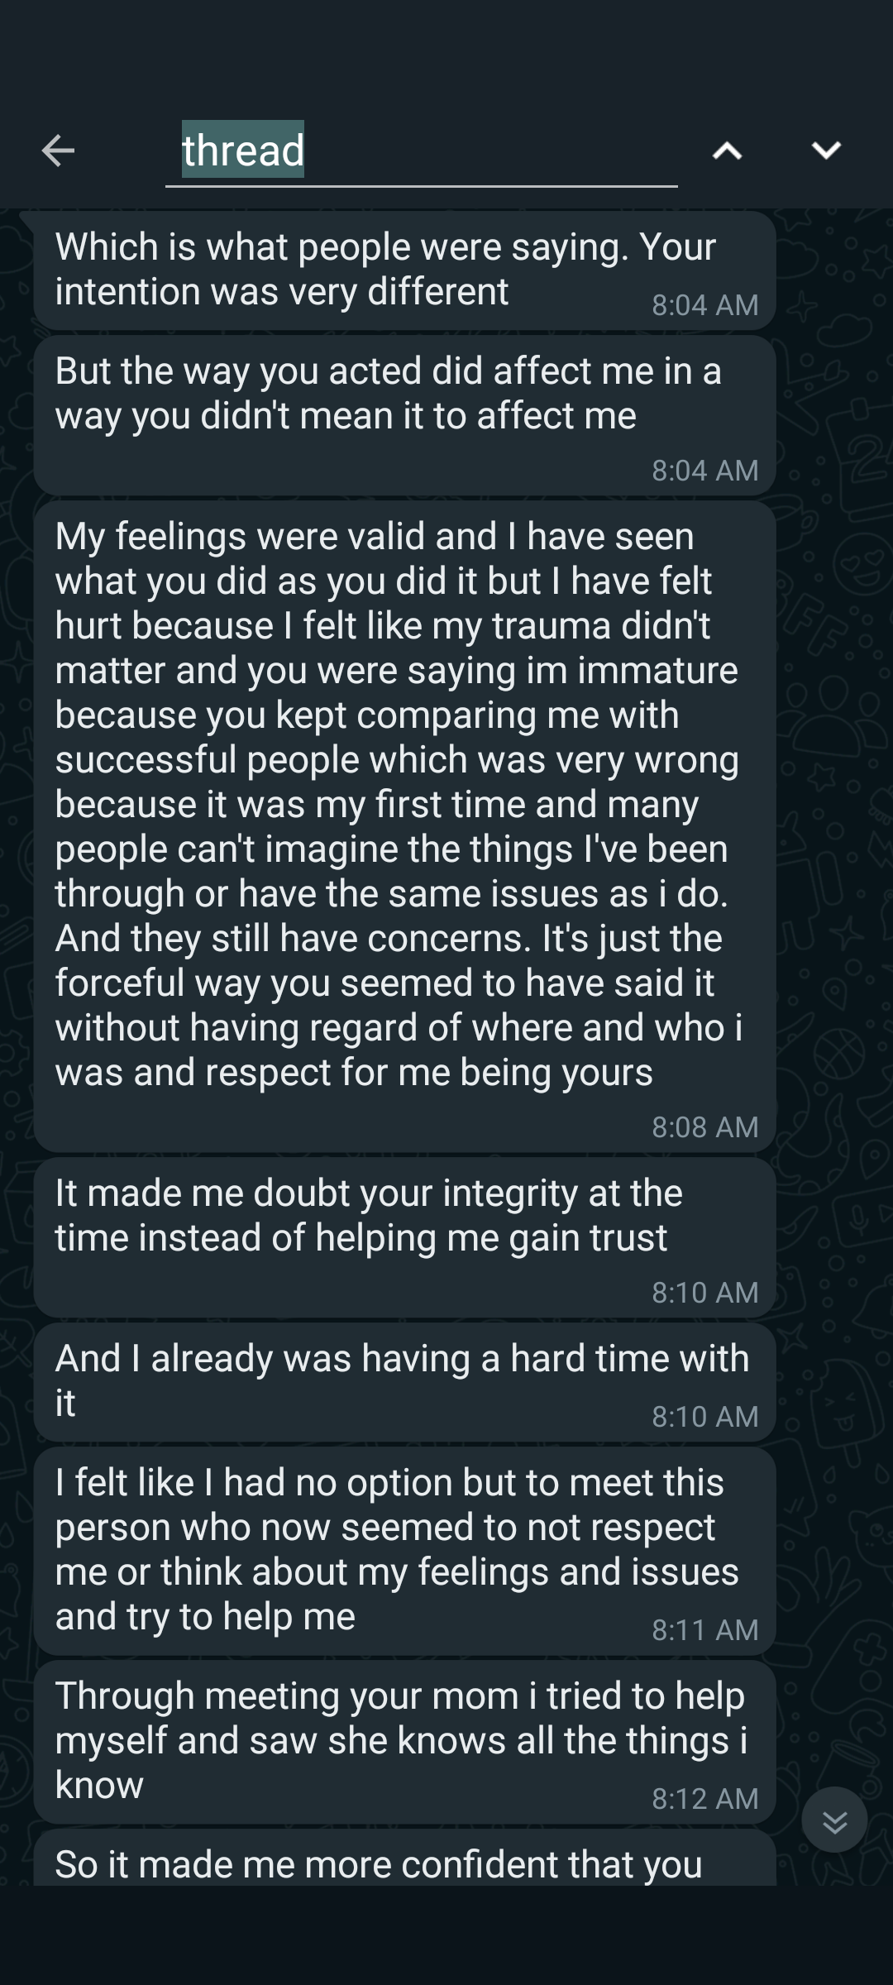893x1985 pixels.
Task: Tap the back arrow to exit search
Action: click(58, 151)
